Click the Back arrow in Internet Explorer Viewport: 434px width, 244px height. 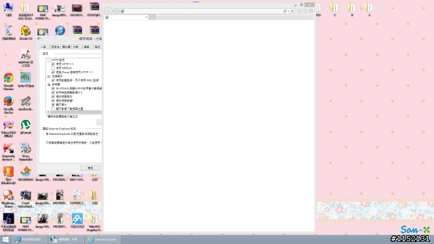[x=108, y=11]
